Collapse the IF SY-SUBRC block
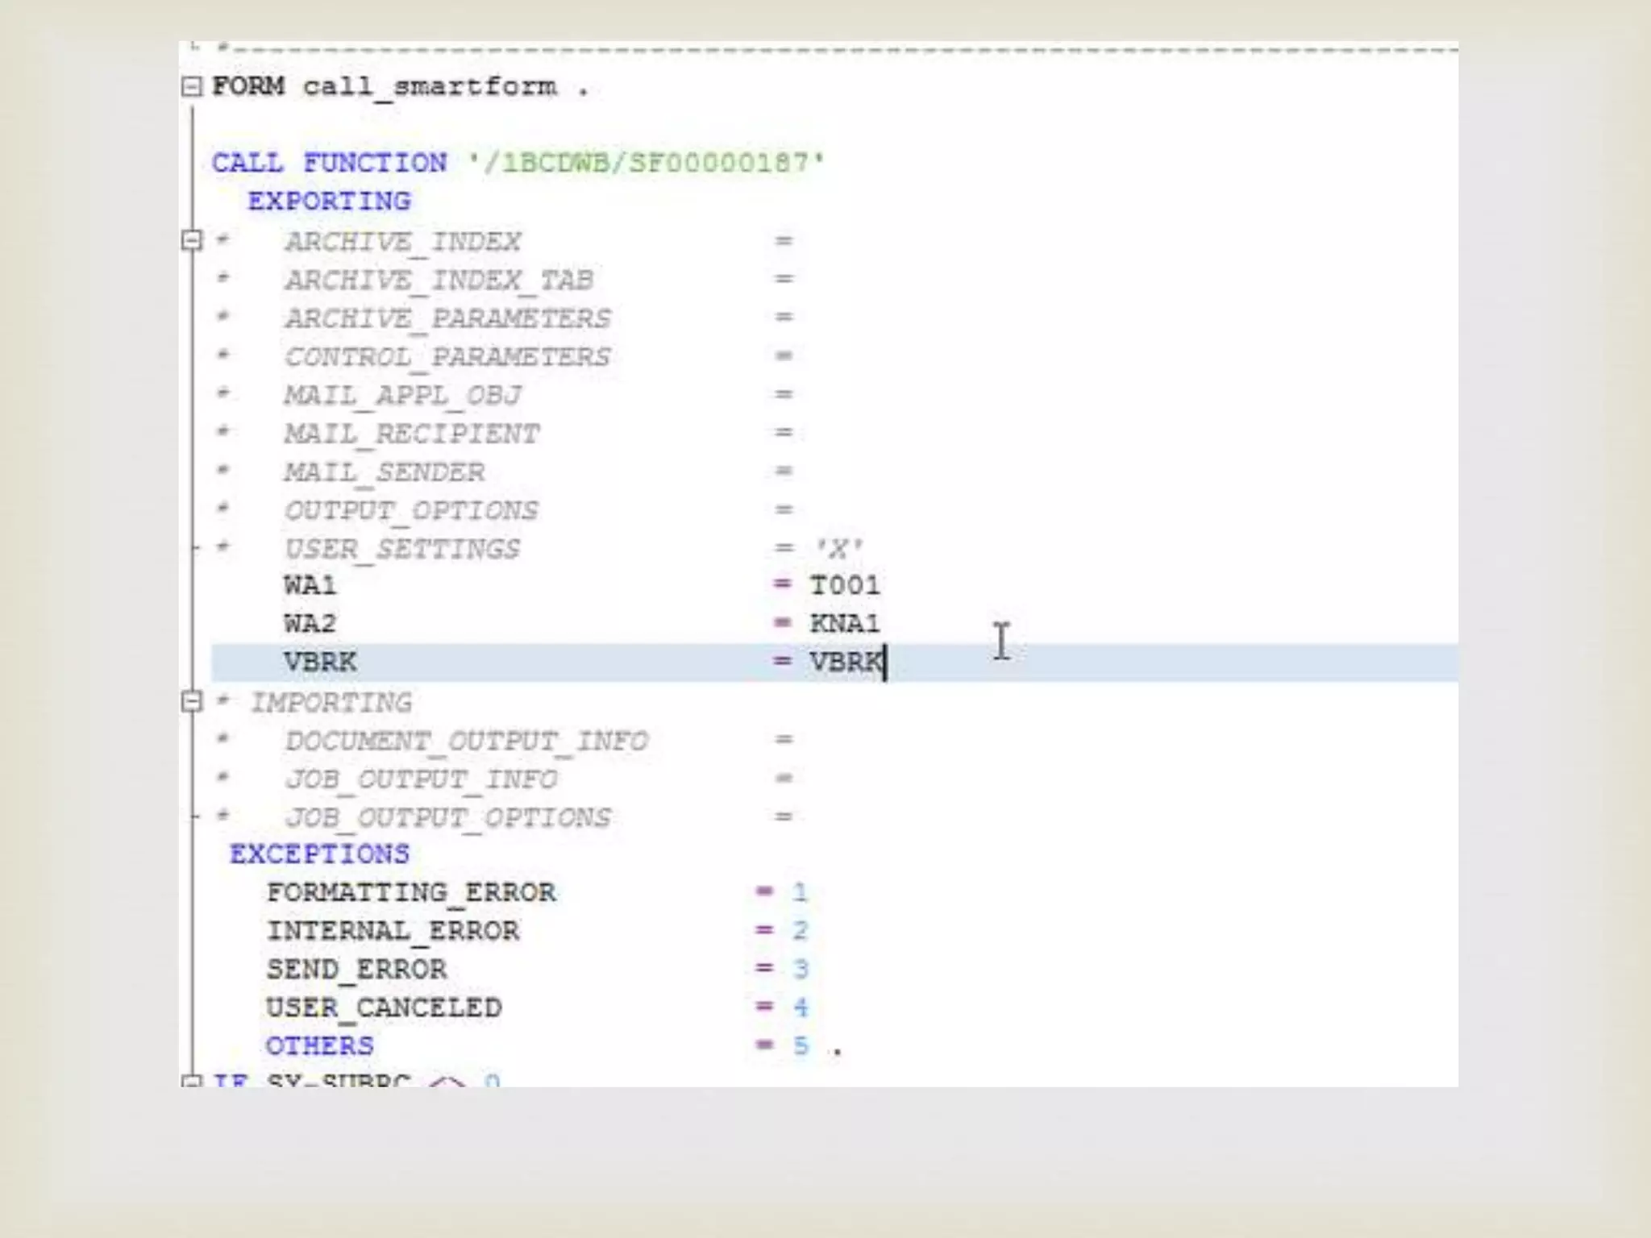 coord(191,1081)
